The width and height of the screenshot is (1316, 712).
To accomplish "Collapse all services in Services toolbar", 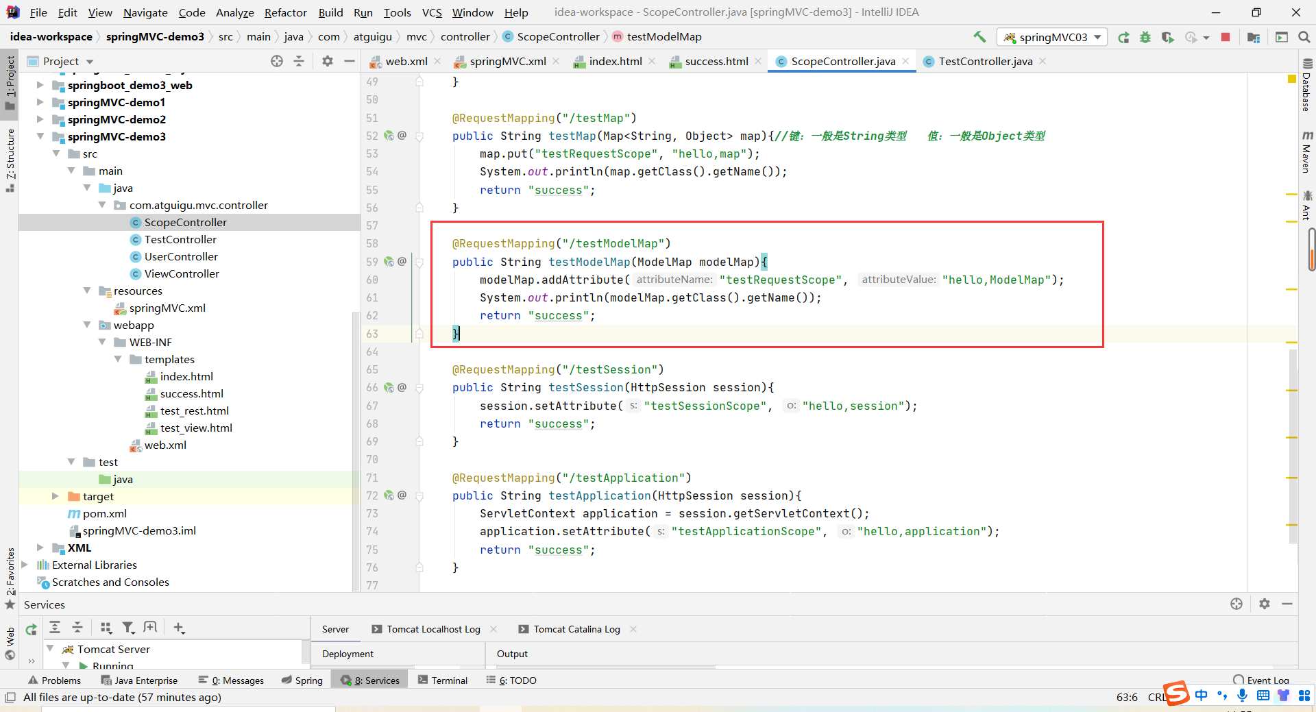I will (x=77, y=627).
